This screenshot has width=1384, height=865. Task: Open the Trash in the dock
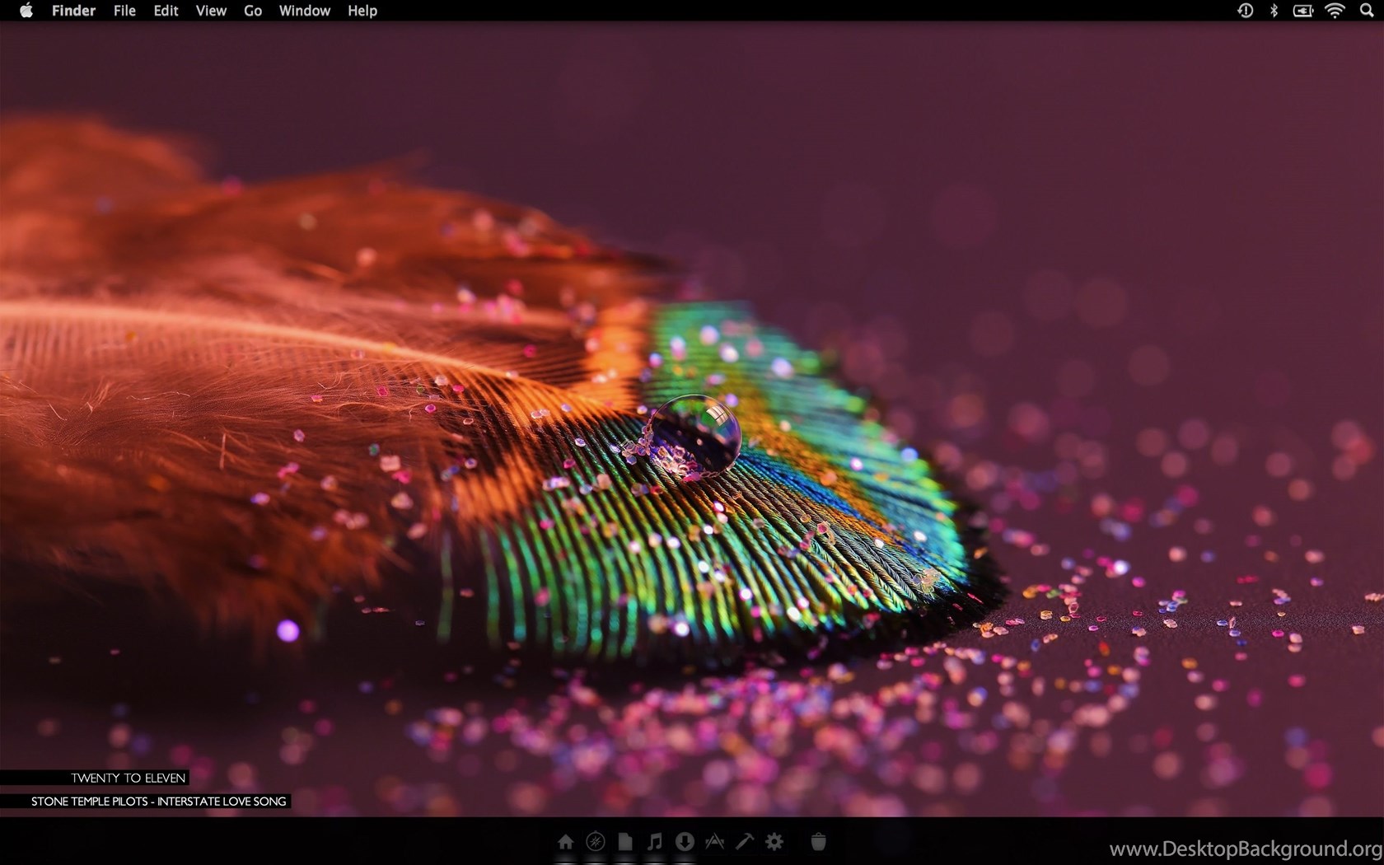pyautogui.click(x=818, y=841)
